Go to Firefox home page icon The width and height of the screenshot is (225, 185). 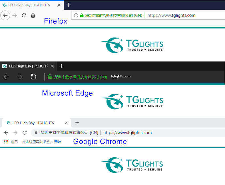33,15
